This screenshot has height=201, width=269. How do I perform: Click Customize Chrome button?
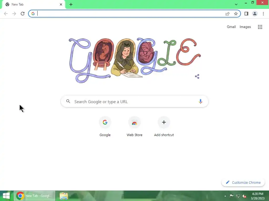pyautogui.click(x=243, y=182)
